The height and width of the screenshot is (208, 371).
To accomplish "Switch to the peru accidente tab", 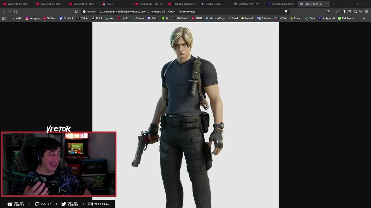I will pos(182,4).
